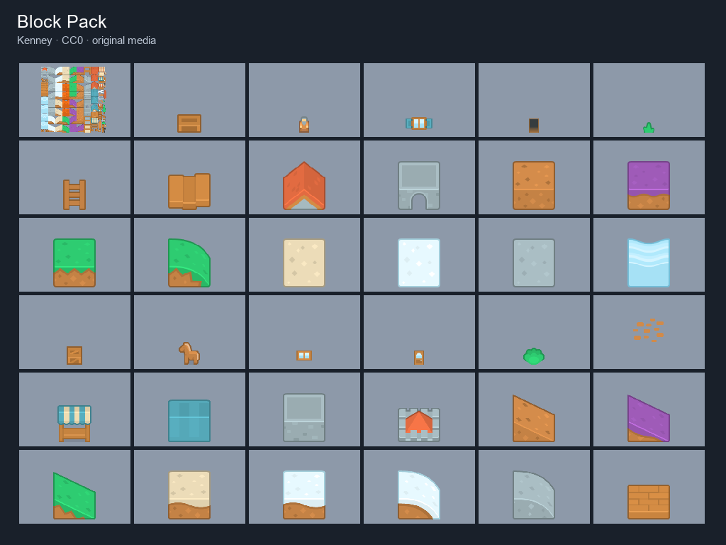The image size is (726, 545).
Task: Select the plain gray stone block
Action: (534, 263)
